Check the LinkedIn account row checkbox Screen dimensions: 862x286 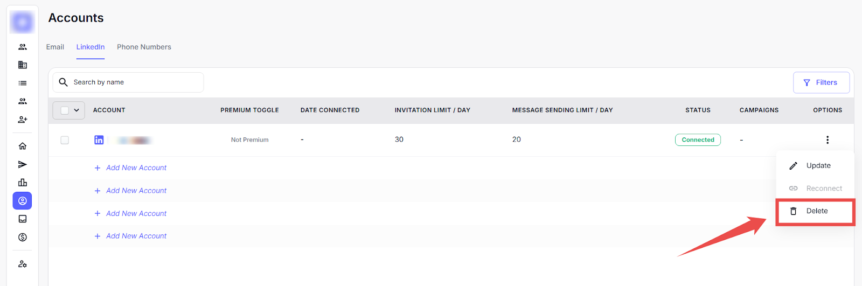65,140
